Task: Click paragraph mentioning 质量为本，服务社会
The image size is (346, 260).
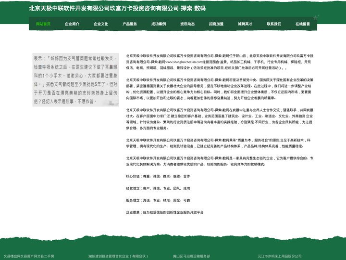Action: pos(219,143)
